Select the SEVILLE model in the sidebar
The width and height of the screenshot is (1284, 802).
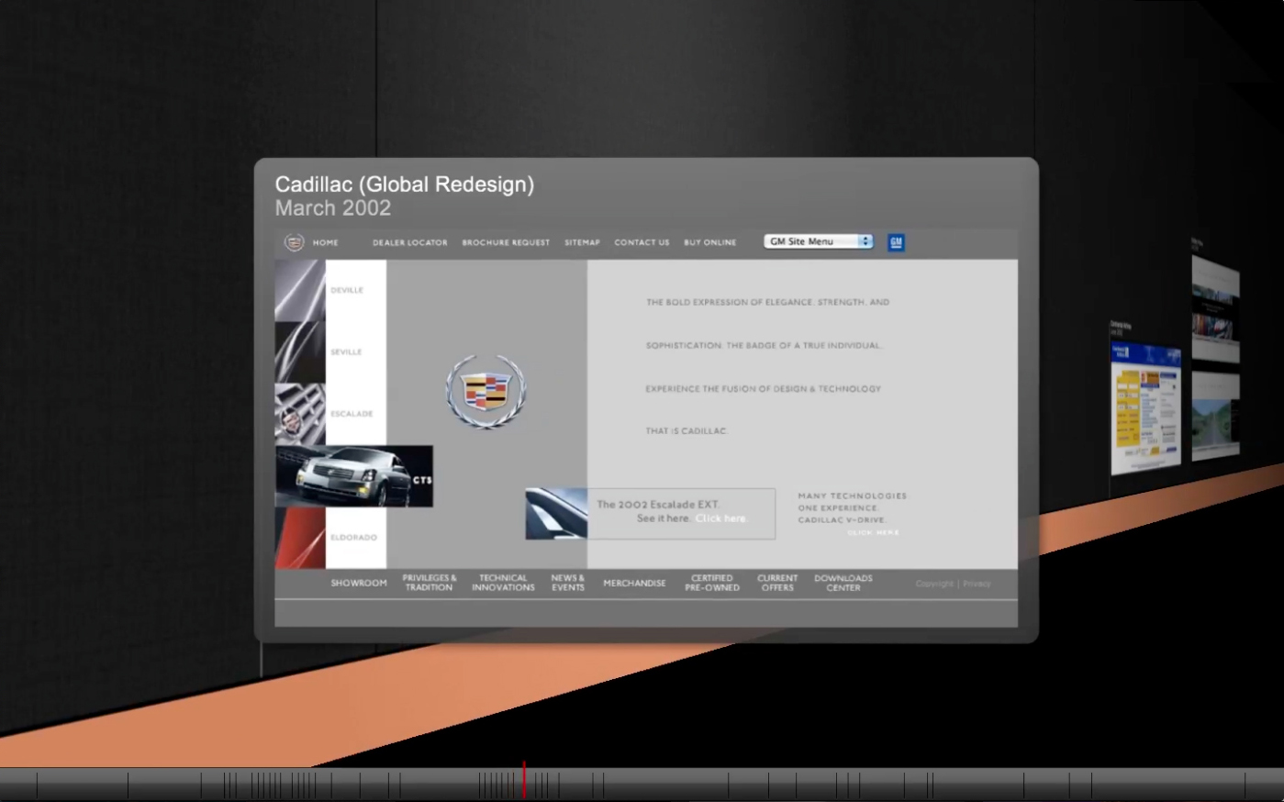pos(346,352)
